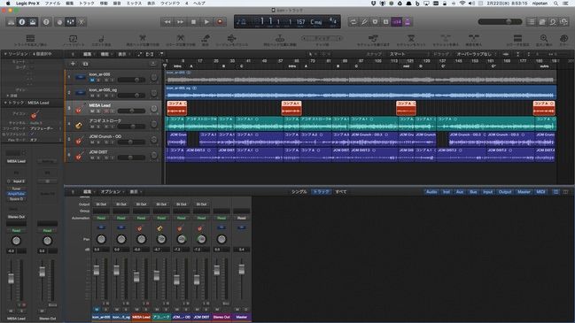The image size is (575, 323).
Task: Toggle the purple Count-in 1234 button
Action: pyautogui.click(x=397, y=22)
